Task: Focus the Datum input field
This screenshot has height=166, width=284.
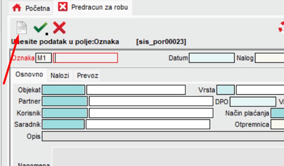Action: 212,58
